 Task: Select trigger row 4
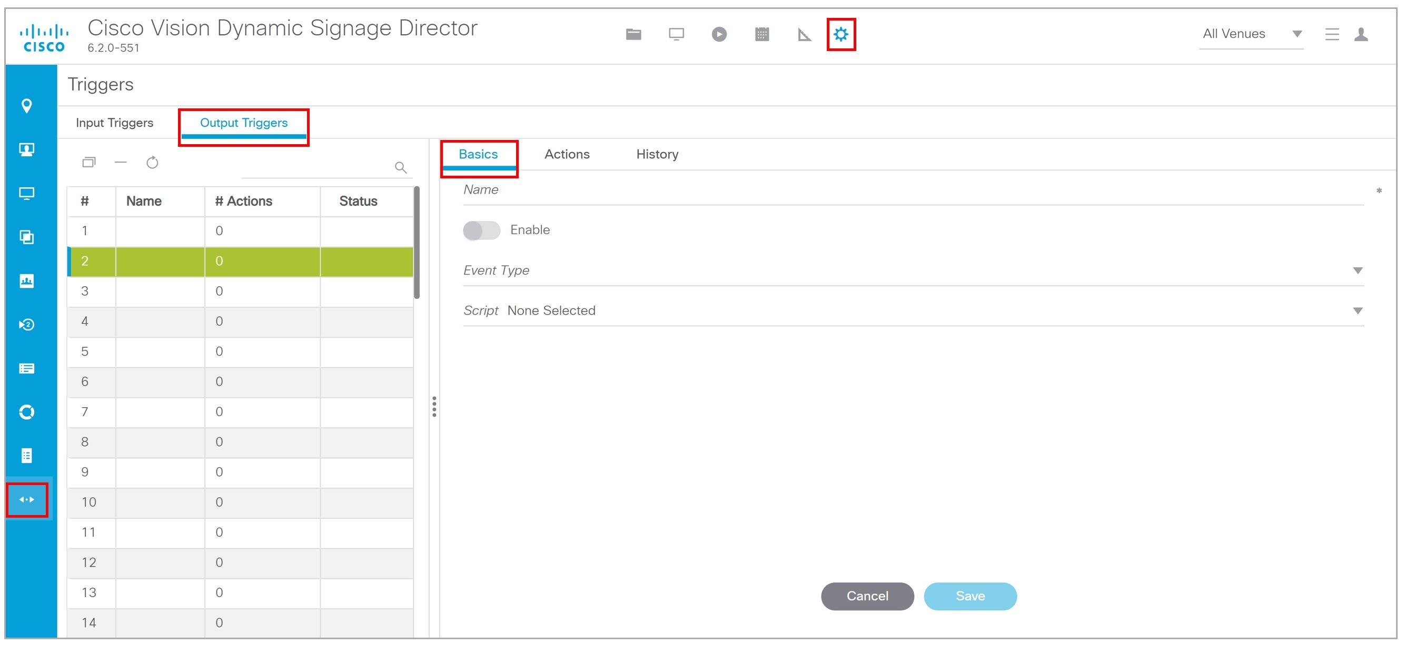click(x=240, y=322)
